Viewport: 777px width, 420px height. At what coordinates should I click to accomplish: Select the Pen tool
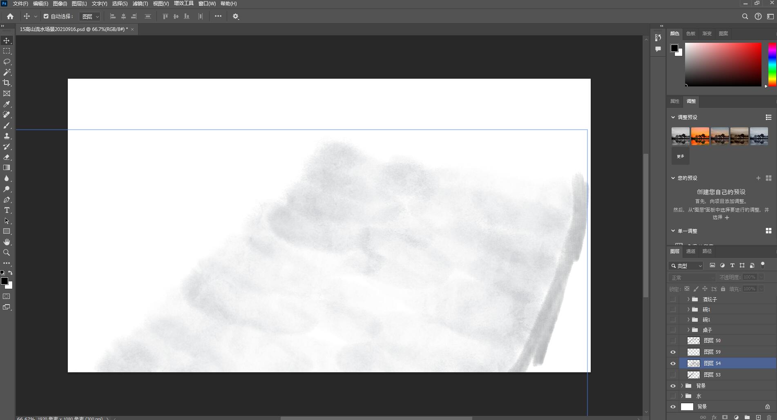[7, 200]
